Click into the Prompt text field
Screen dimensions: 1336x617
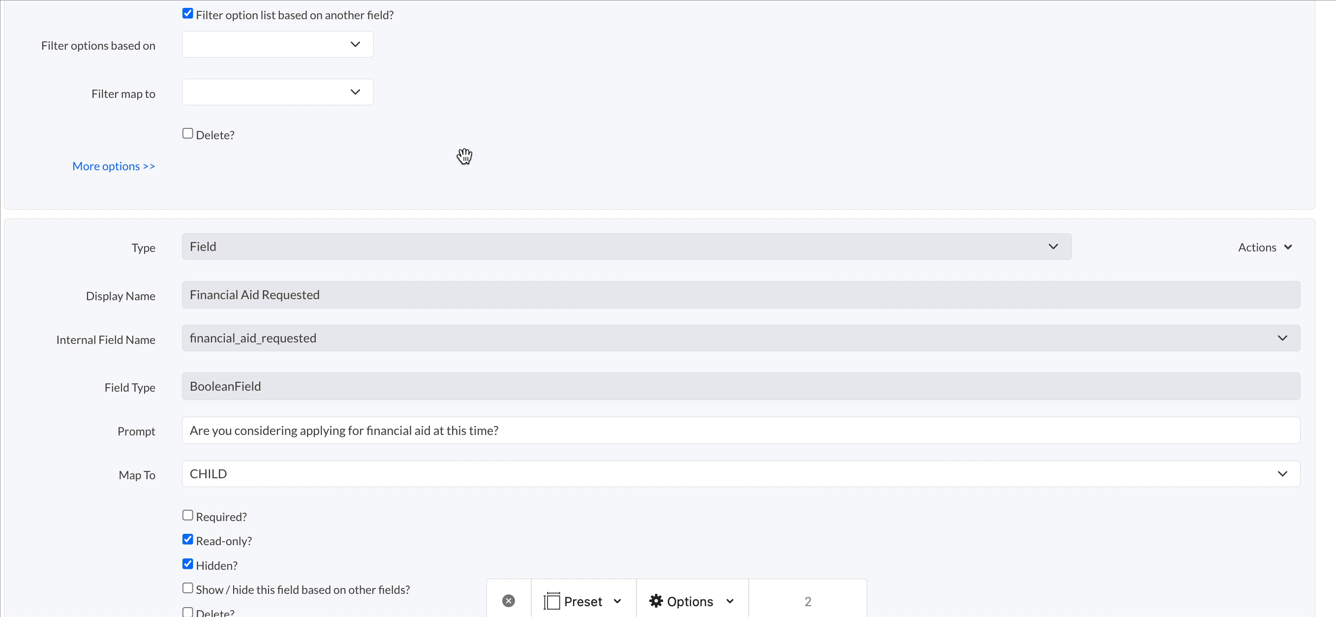[x=740, y=431]
